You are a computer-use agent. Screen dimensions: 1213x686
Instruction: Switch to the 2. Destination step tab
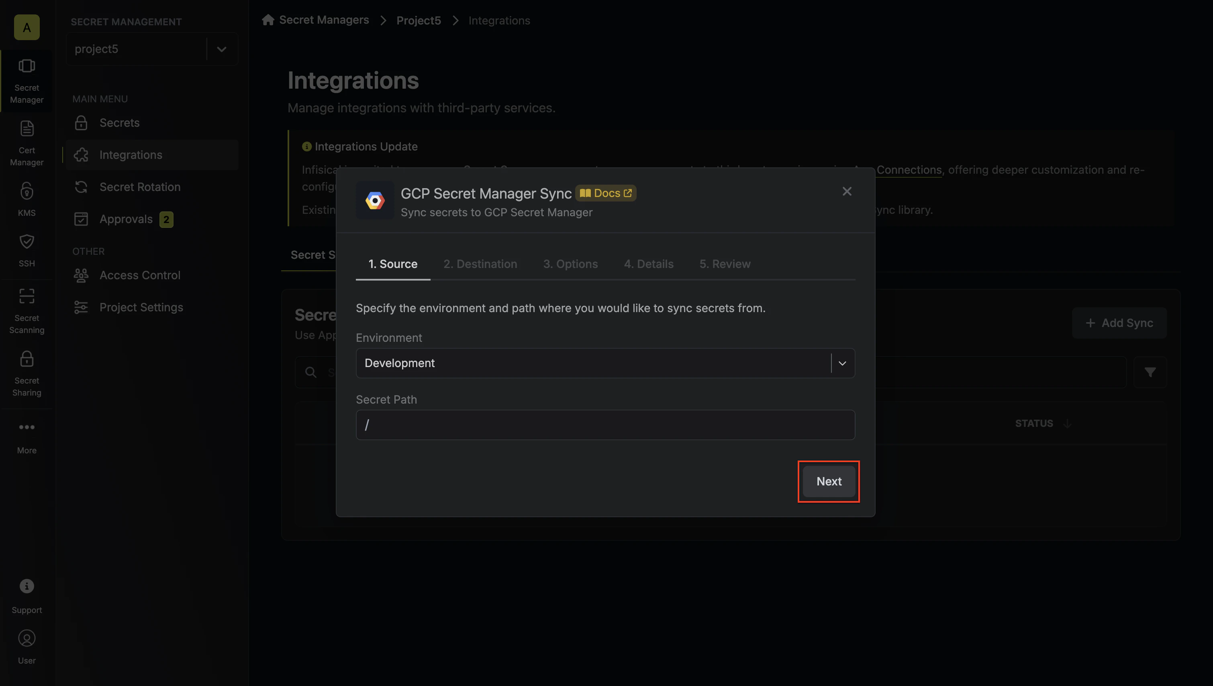(x=480, y=264)
